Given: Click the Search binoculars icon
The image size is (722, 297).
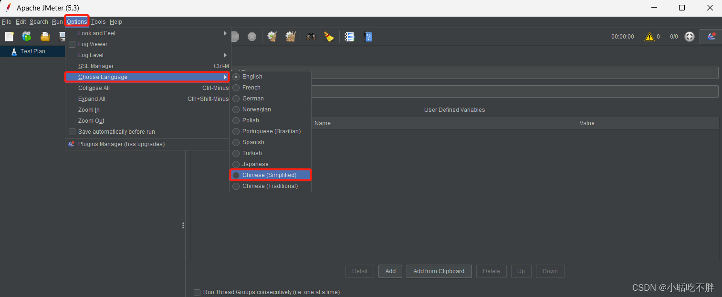Looking at the screenshot, I should 311,37.
